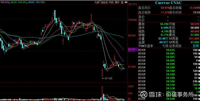Click the tick with volume 94
Viewport: 200px width, 101px height.
click(x=169, y=57)
